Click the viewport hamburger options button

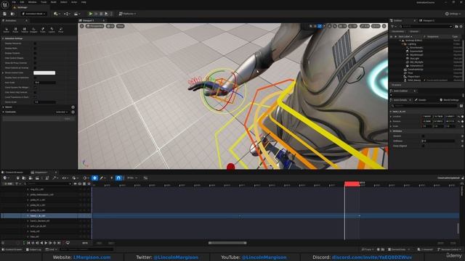82,26
